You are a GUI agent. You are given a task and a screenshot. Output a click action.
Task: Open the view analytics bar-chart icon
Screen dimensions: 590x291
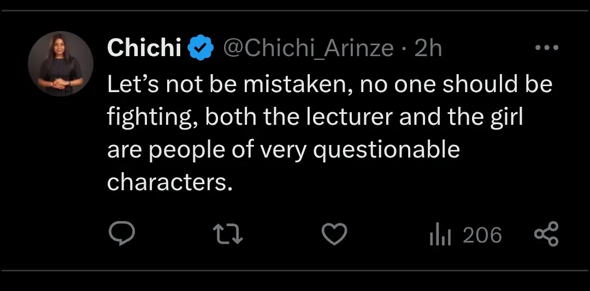point(440,235)
